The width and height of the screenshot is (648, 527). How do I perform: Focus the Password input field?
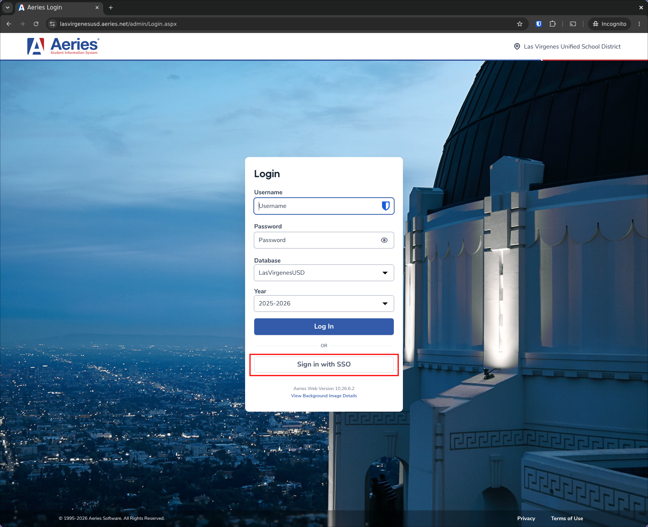324,240
